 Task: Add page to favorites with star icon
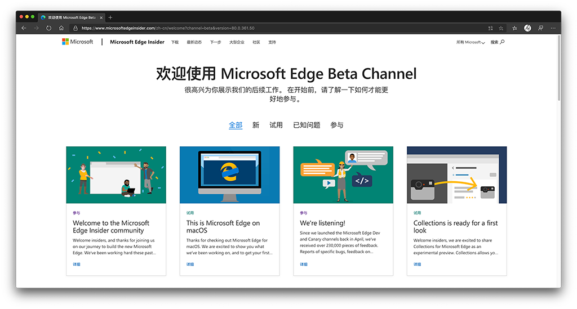pos(501,28)
